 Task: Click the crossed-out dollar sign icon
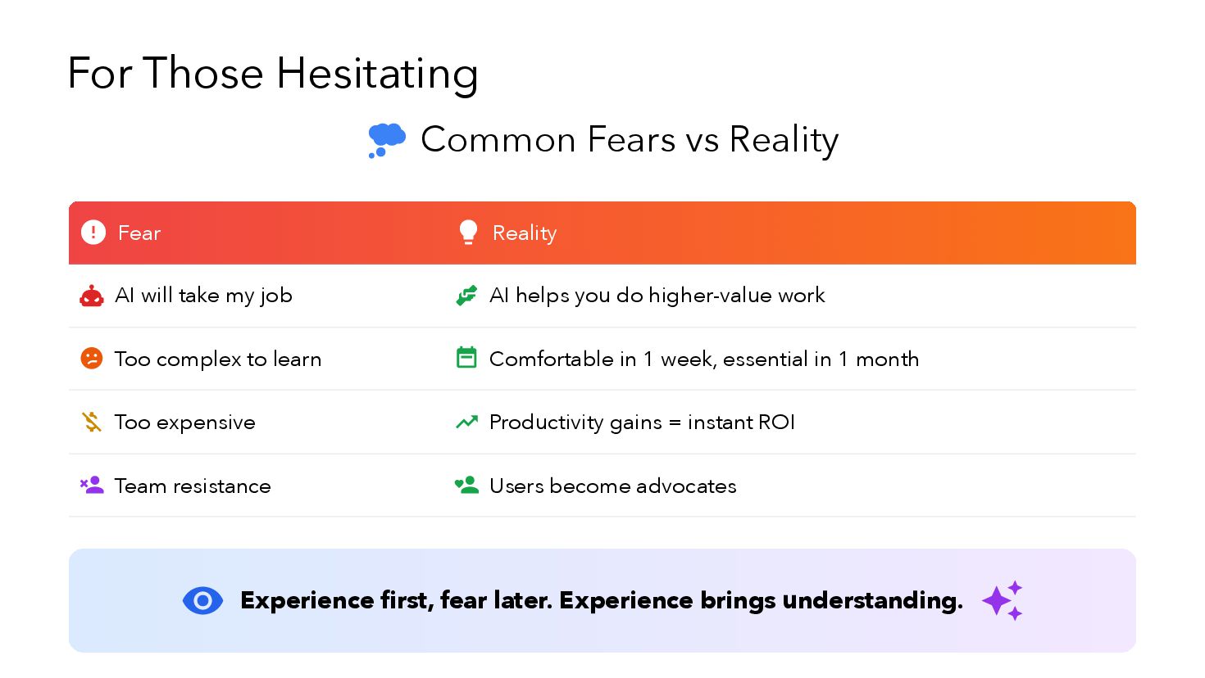tap(92, 422)
